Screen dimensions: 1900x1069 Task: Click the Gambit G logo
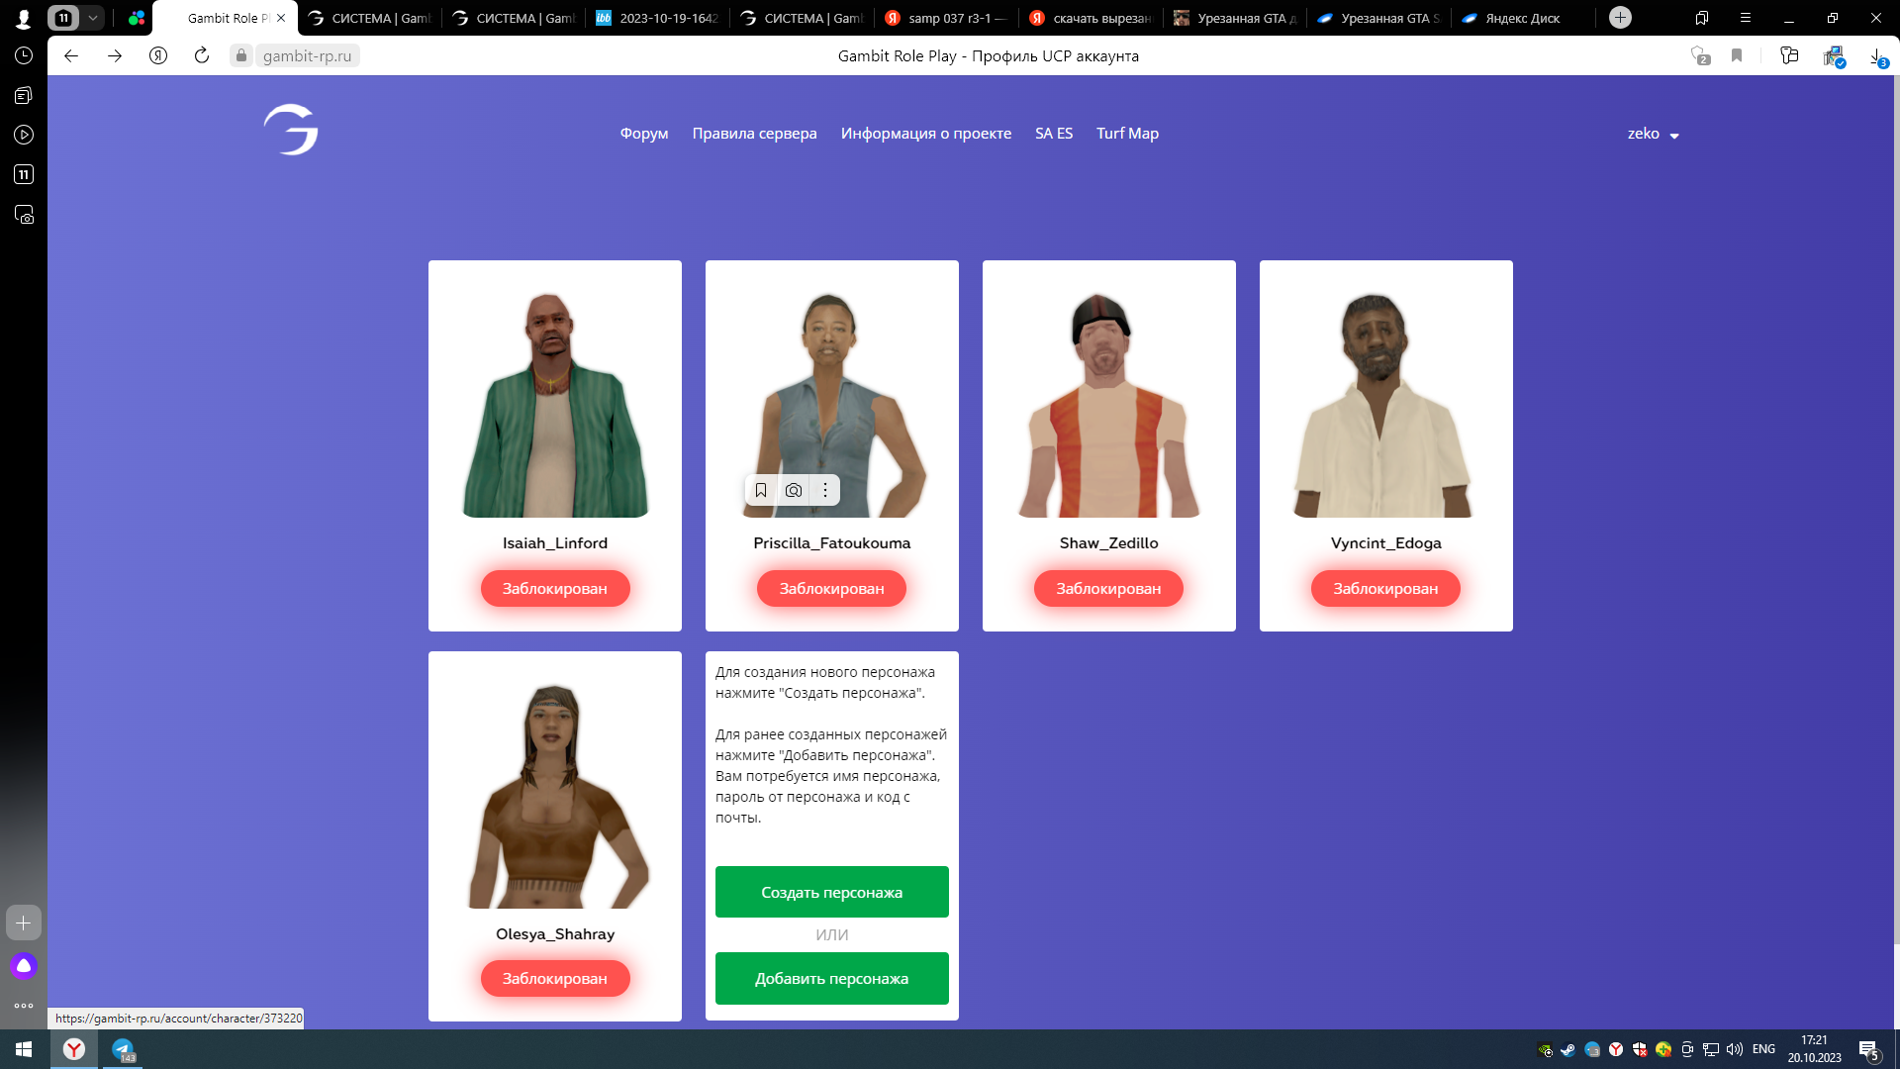click(291, 130)
